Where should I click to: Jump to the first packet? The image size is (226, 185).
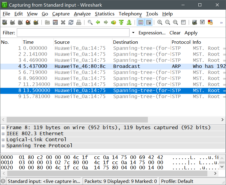(121, 22)
